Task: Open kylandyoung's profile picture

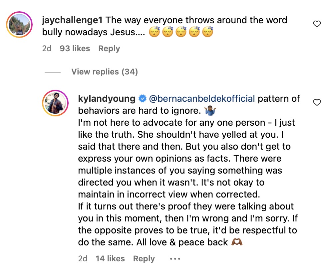Action: click(x=55, y=103)
